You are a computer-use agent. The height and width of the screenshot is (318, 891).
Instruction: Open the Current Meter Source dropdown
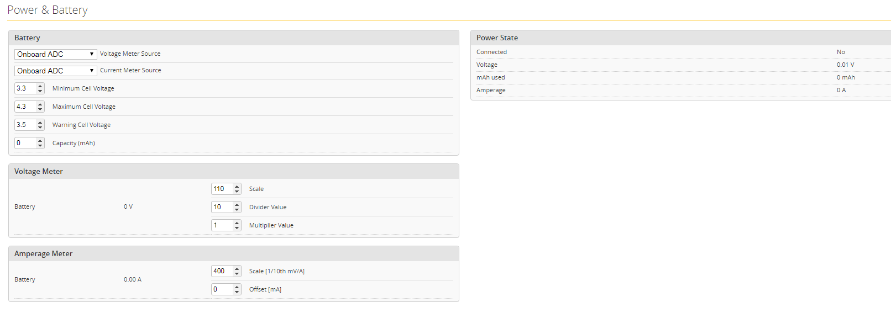pos(55,71)
